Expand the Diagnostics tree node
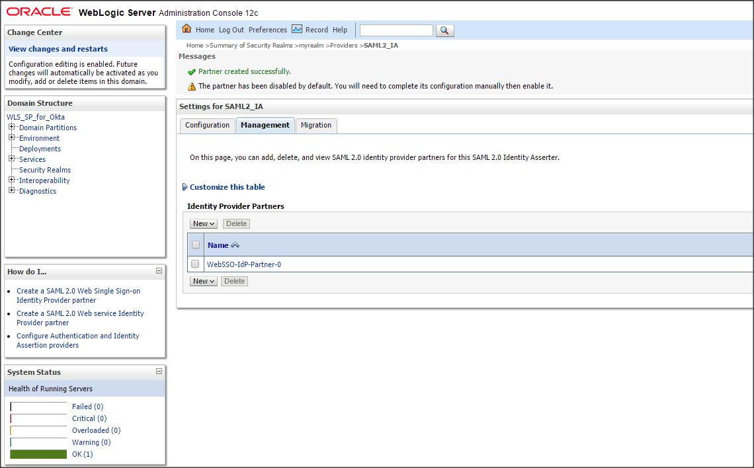Viewport: 754px width, 468px height. (x=11, y=190)
